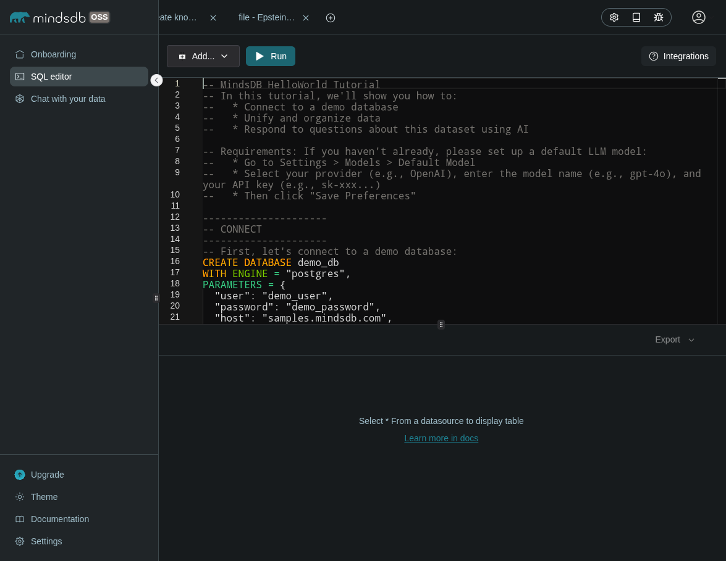
Task: Click 'WITH ENGINE = "postgres"' line
Action: pyautogui.click(x=277, y=274)
